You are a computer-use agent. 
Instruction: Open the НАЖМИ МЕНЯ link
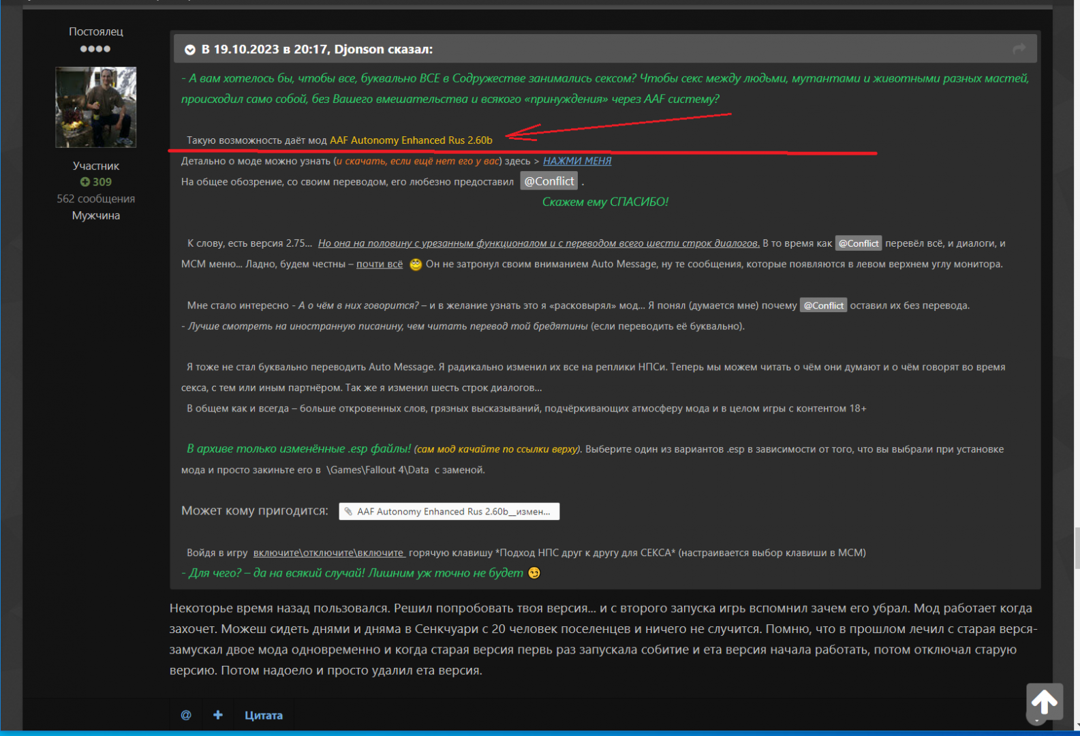coord(576,161)
